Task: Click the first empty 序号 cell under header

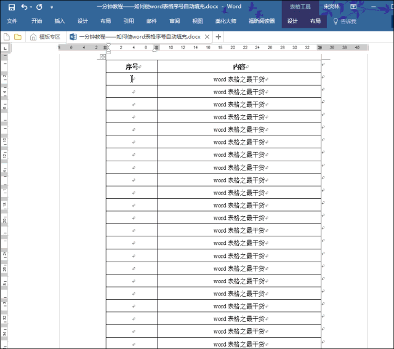Action: pyautogui.click(x=132, y=79)
